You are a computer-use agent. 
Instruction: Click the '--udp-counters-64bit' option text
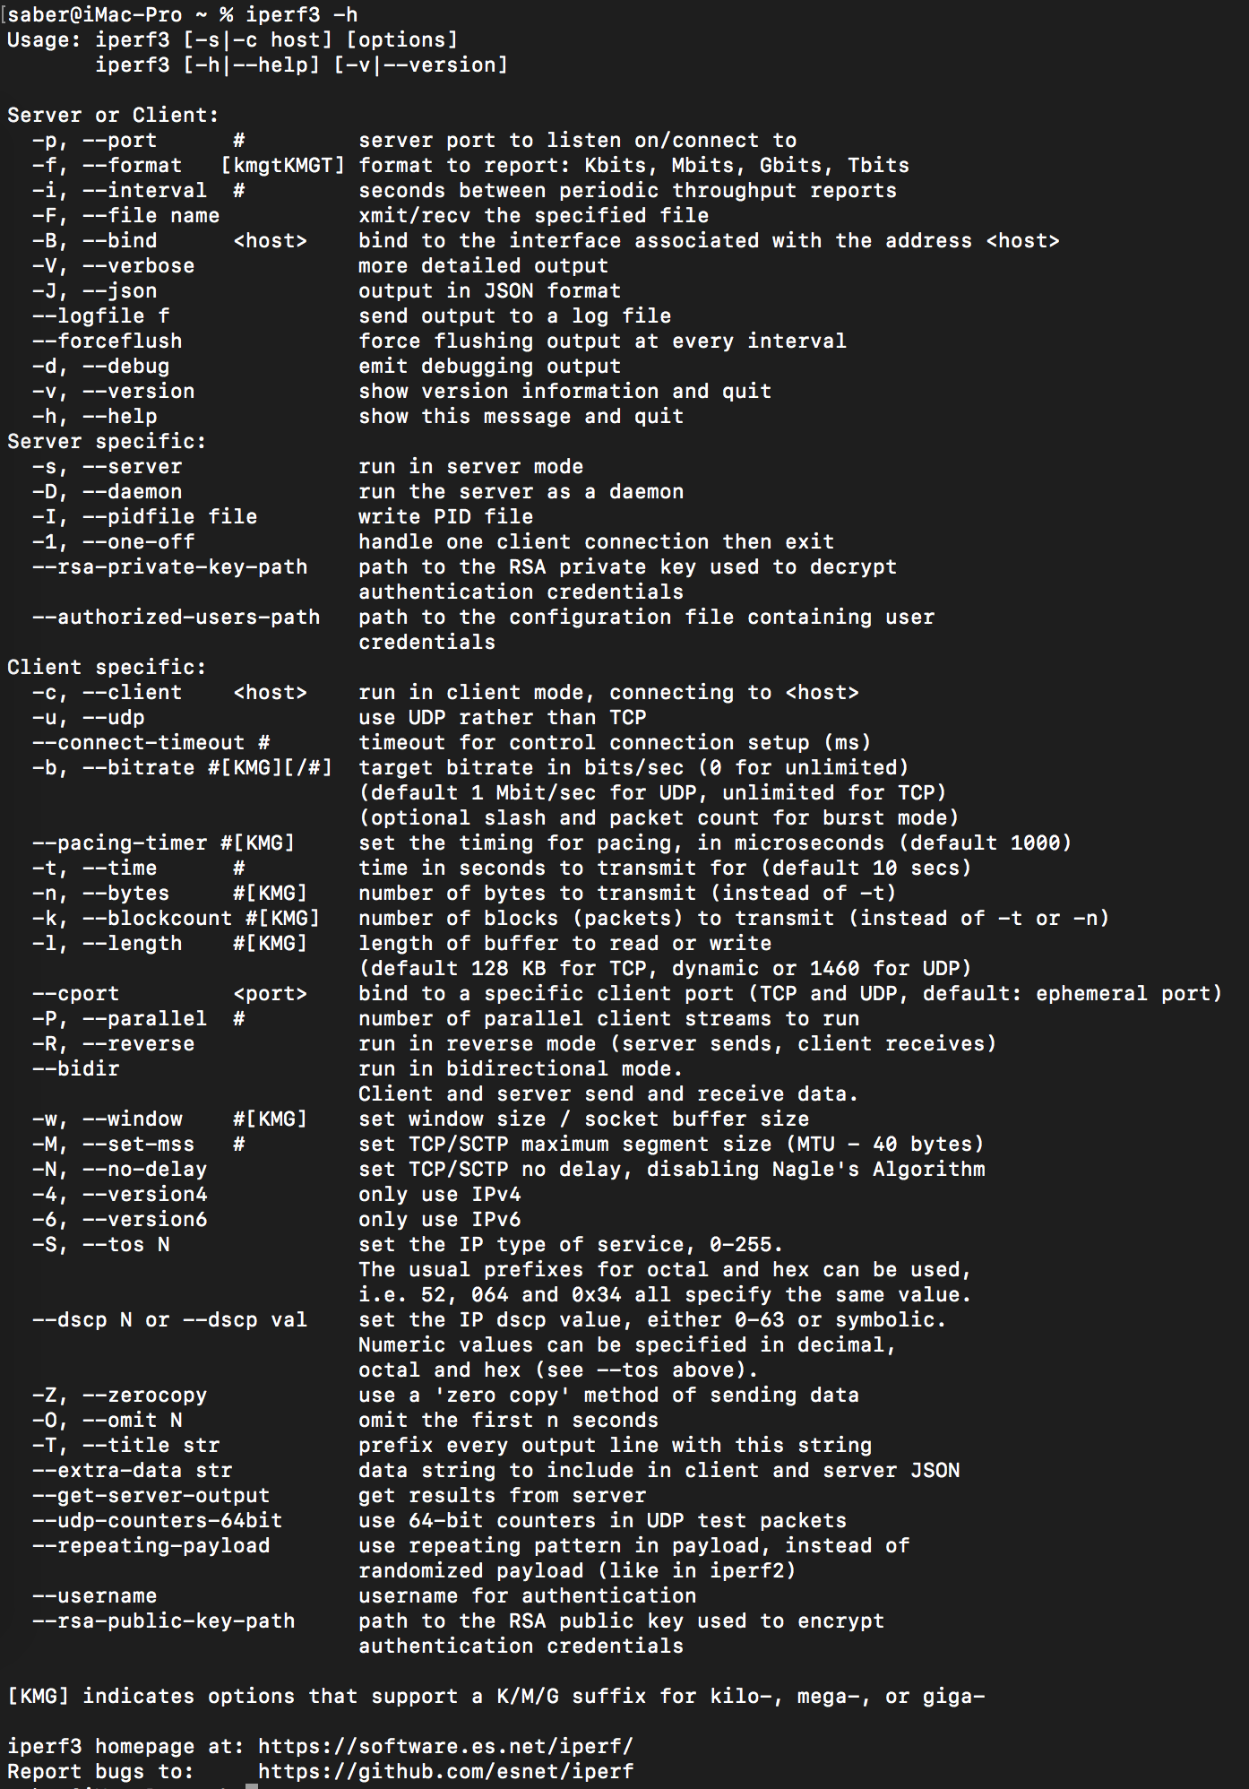(x=157, y=1520)
